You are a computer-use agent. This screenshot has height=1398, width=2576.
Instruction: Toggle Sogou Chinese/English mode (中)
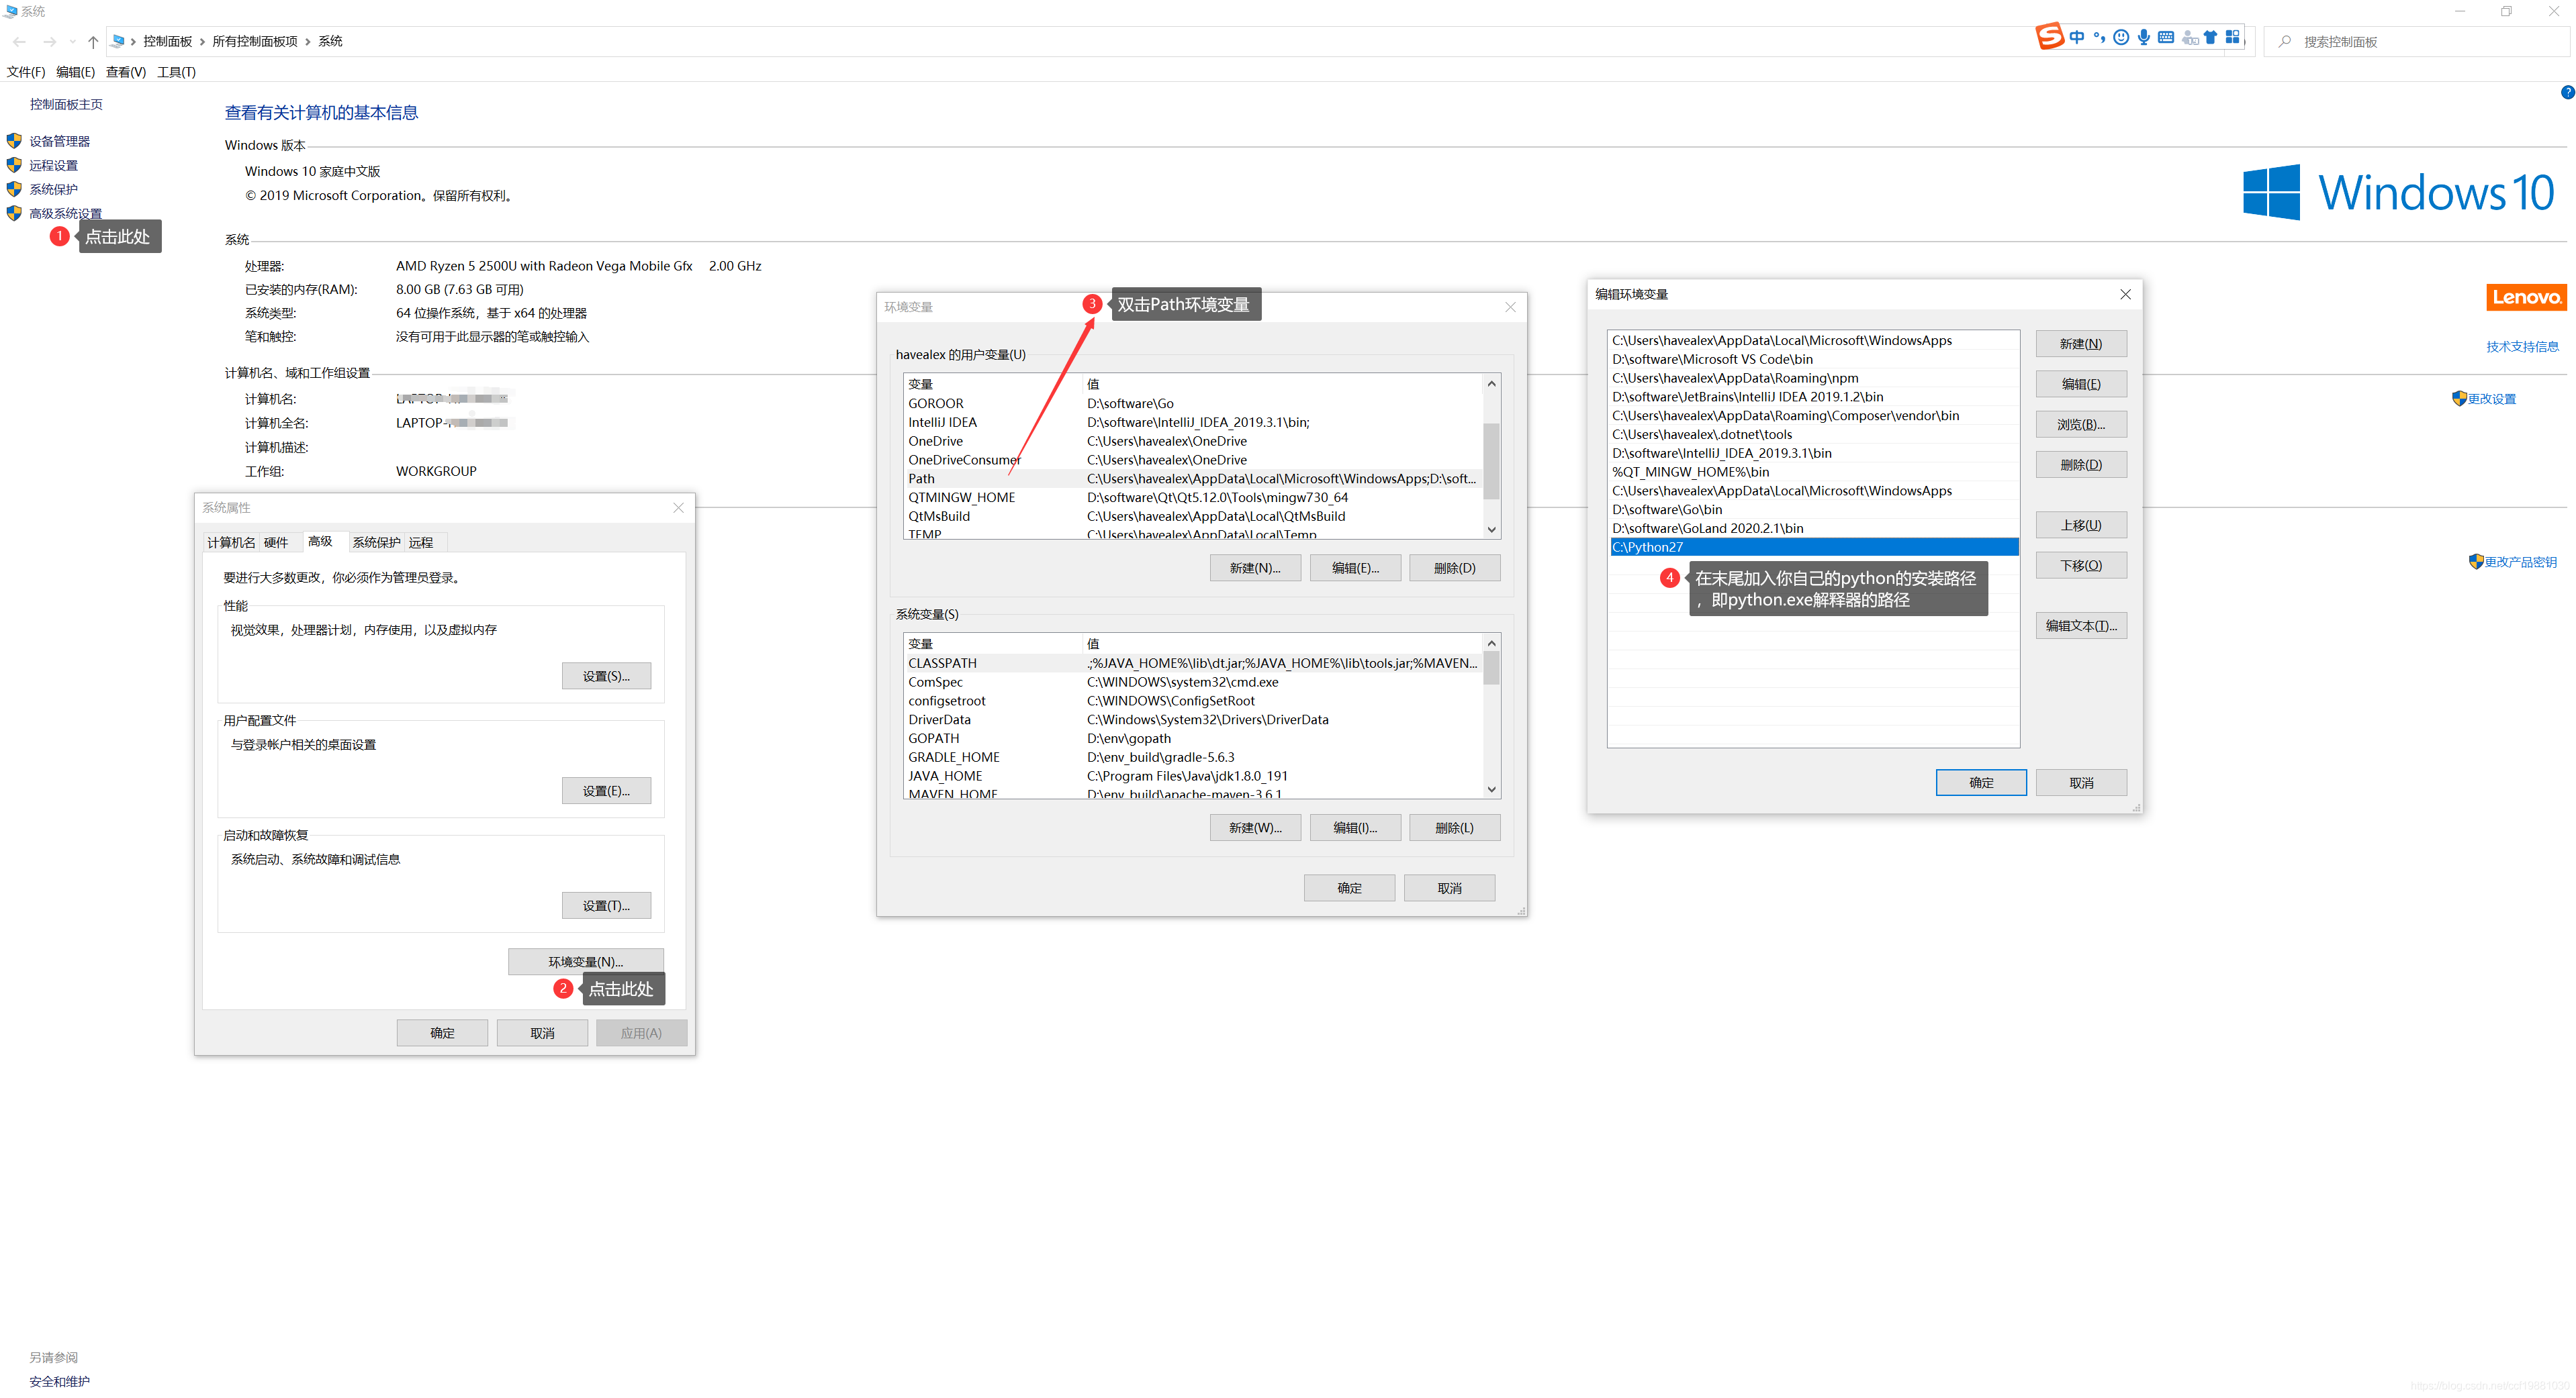pos(2077,38)
